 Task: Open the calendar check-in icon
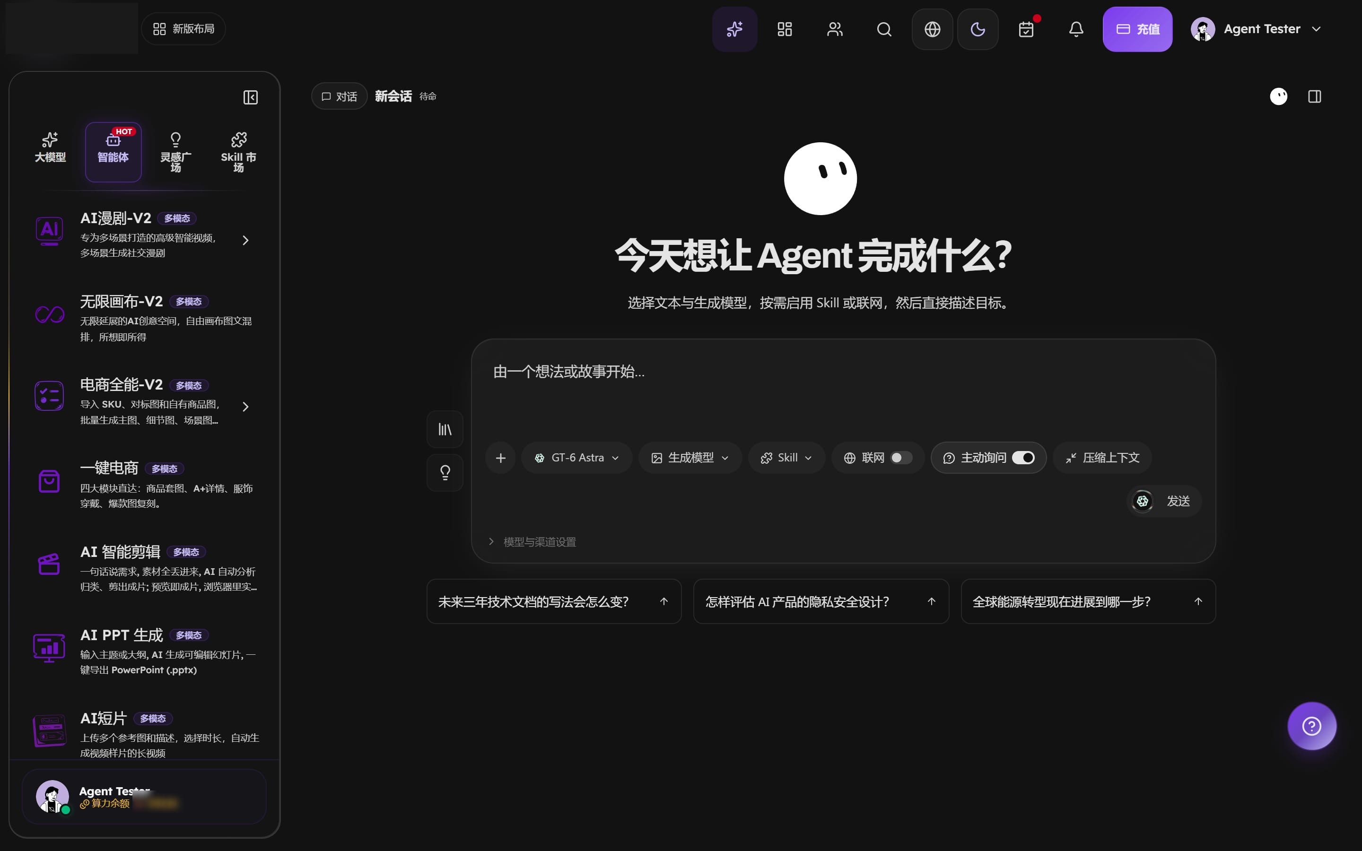[x=1026, y=29]
